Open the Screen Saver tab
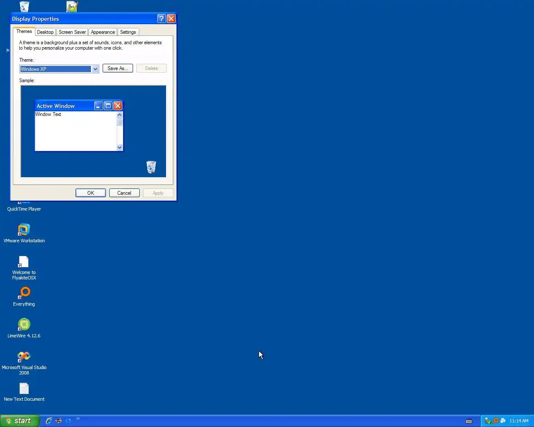The width and height of the screenshot is (534, 427). pos(72,32)
